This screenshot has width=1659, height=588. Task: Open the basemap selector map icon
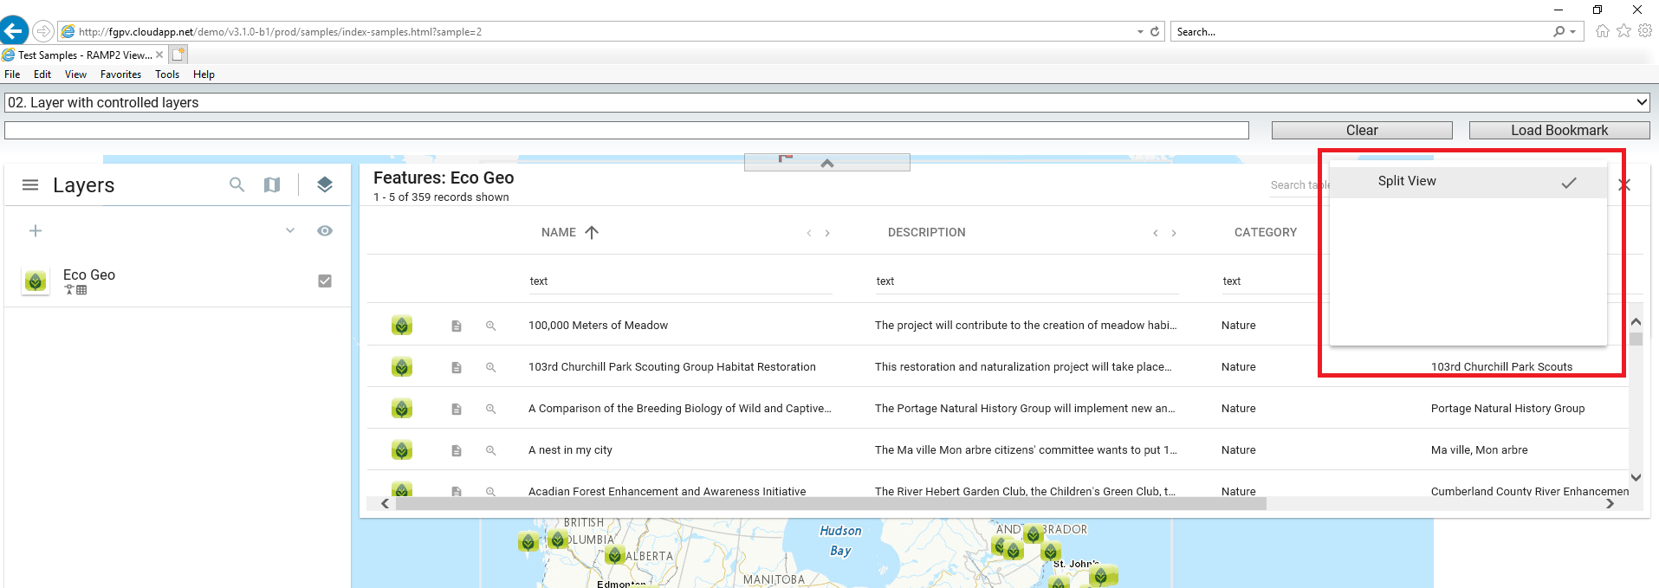(272, 184)
